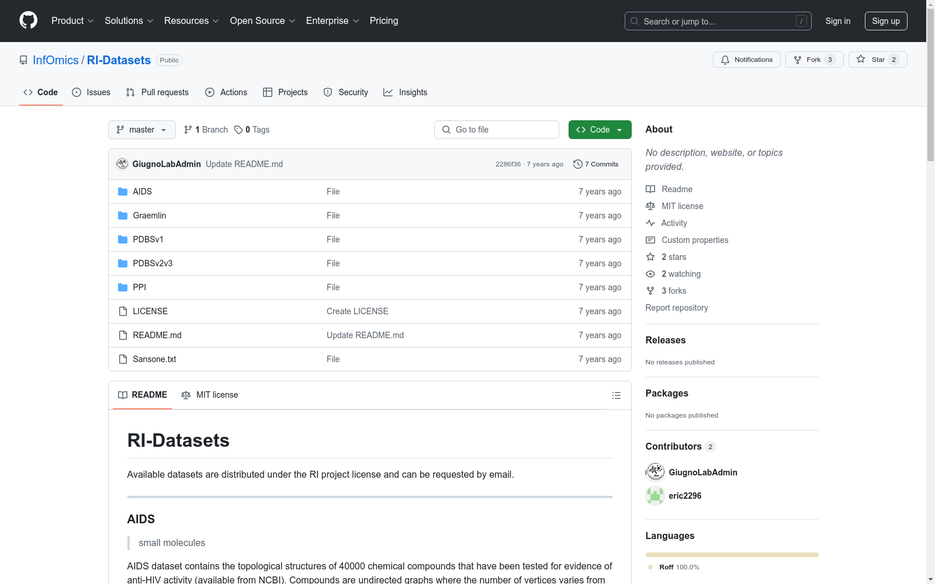Click eric2296 contributor avatar
Screen dimensions: 935x584
(655, 496)
